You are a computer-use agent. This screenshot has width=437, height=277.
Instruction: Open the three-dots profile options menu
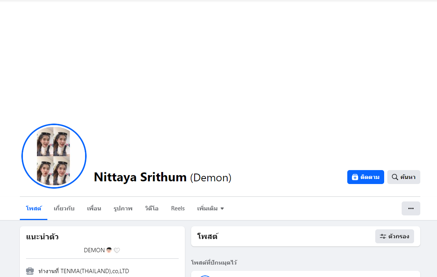coord(411,208)
